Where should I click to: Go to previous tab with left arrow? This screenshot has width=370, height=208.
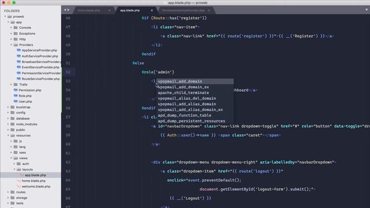(x=65, y=10)
